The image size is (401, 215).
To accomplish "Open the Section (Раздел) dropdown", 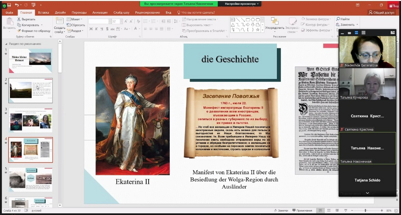I will [75, 31].
